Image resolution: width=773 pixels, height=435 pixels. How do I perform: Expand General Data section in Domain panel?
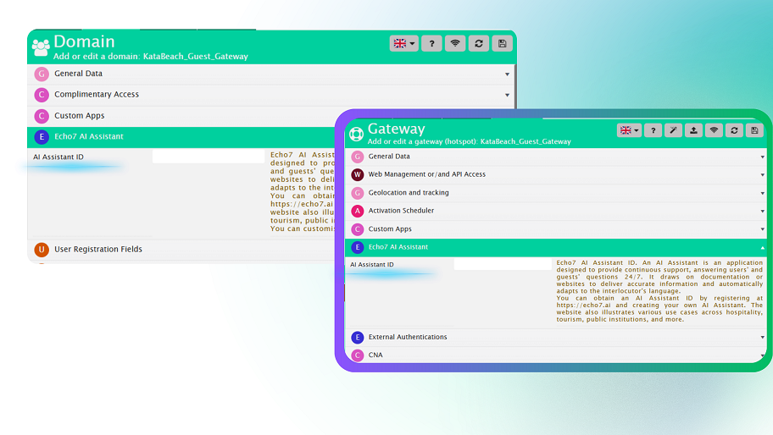pyautogui.click(x=271, y=74)
